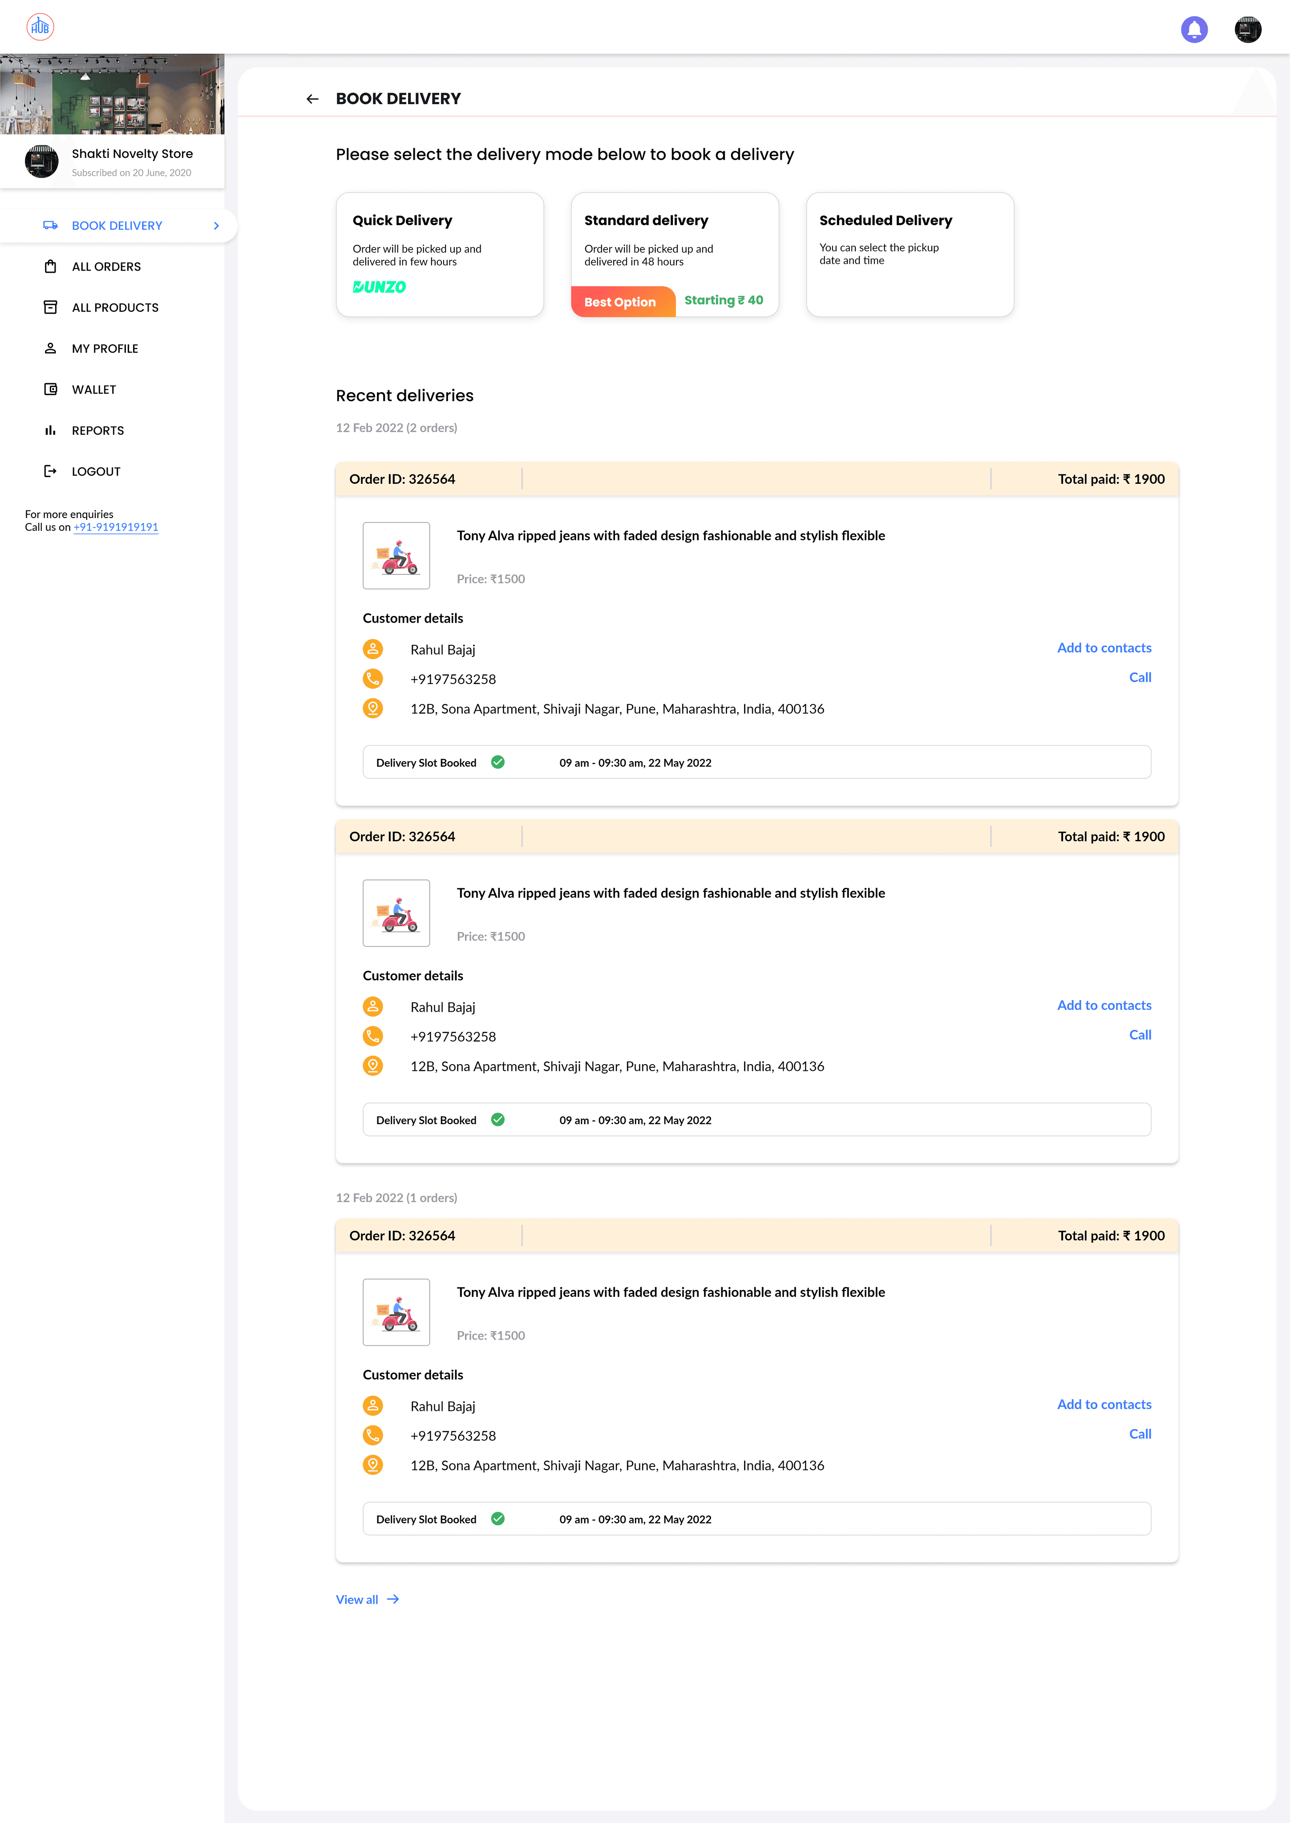1290x1823 pixels.
Task: Select the Quick Delivery option card
Action: (439, 254)
